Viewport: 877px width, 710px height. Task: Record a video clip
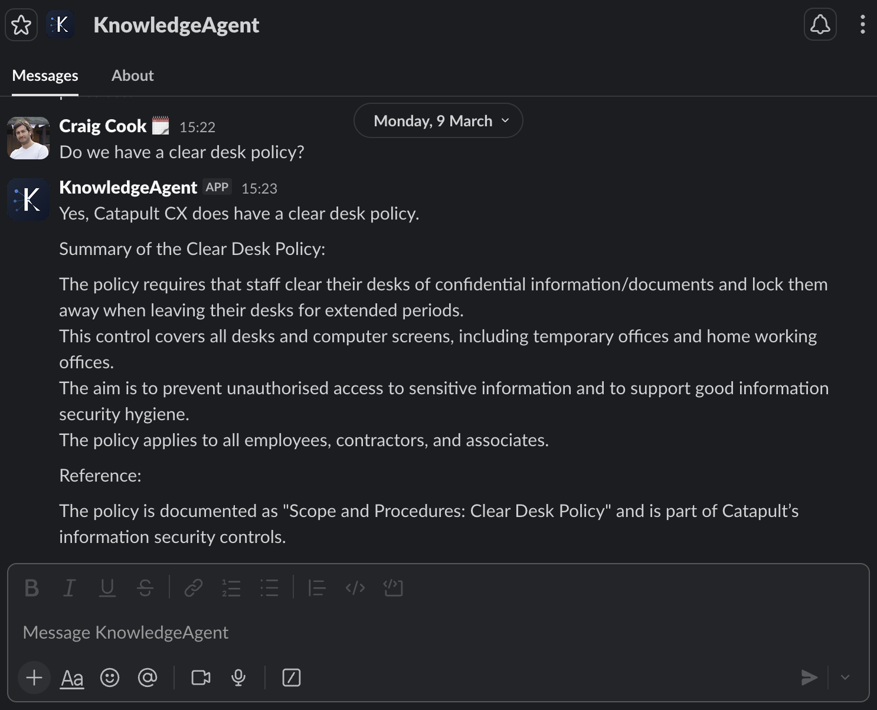200,678
